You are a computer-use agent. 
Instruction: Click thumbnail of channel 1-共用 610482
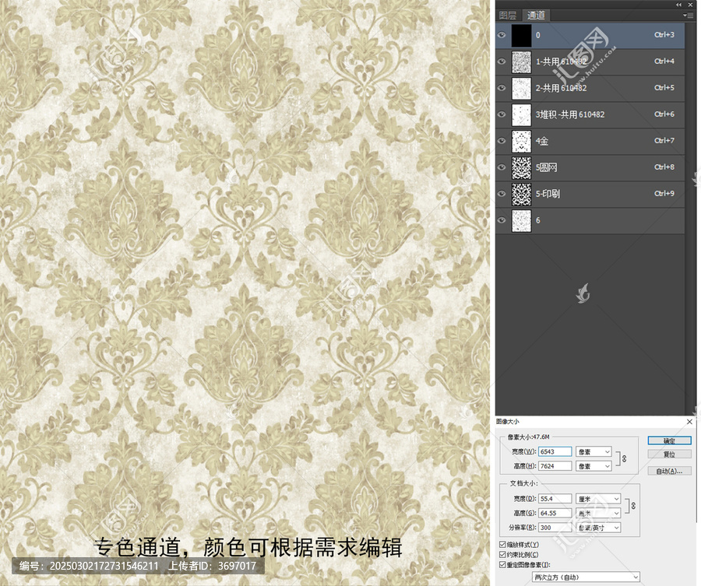(521, 61)
